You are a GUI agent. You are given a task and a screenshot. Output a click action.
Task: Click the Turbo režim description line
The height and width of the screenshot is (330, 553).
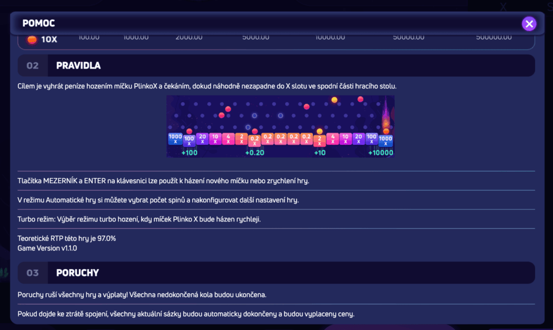coord(139,219)
